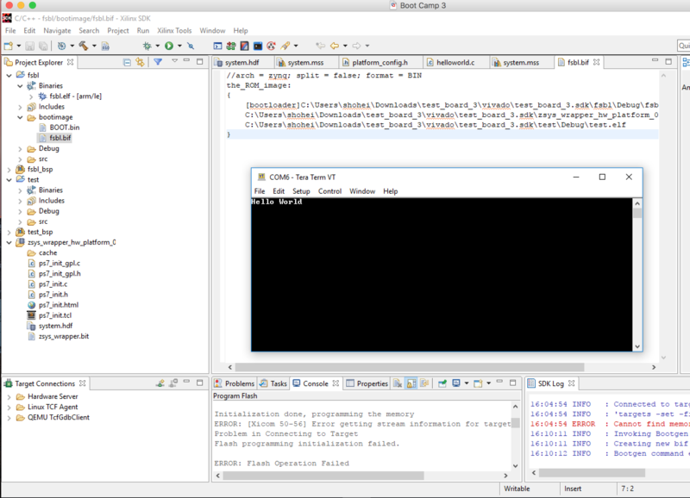Screen dimensions: 690x498
Task: Click the green Run button icon
Action: [169, 46]
